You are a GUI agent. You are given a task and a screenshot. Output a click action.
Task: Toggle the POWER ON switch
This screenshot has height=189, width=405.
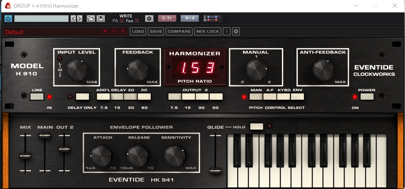[367, 96]
